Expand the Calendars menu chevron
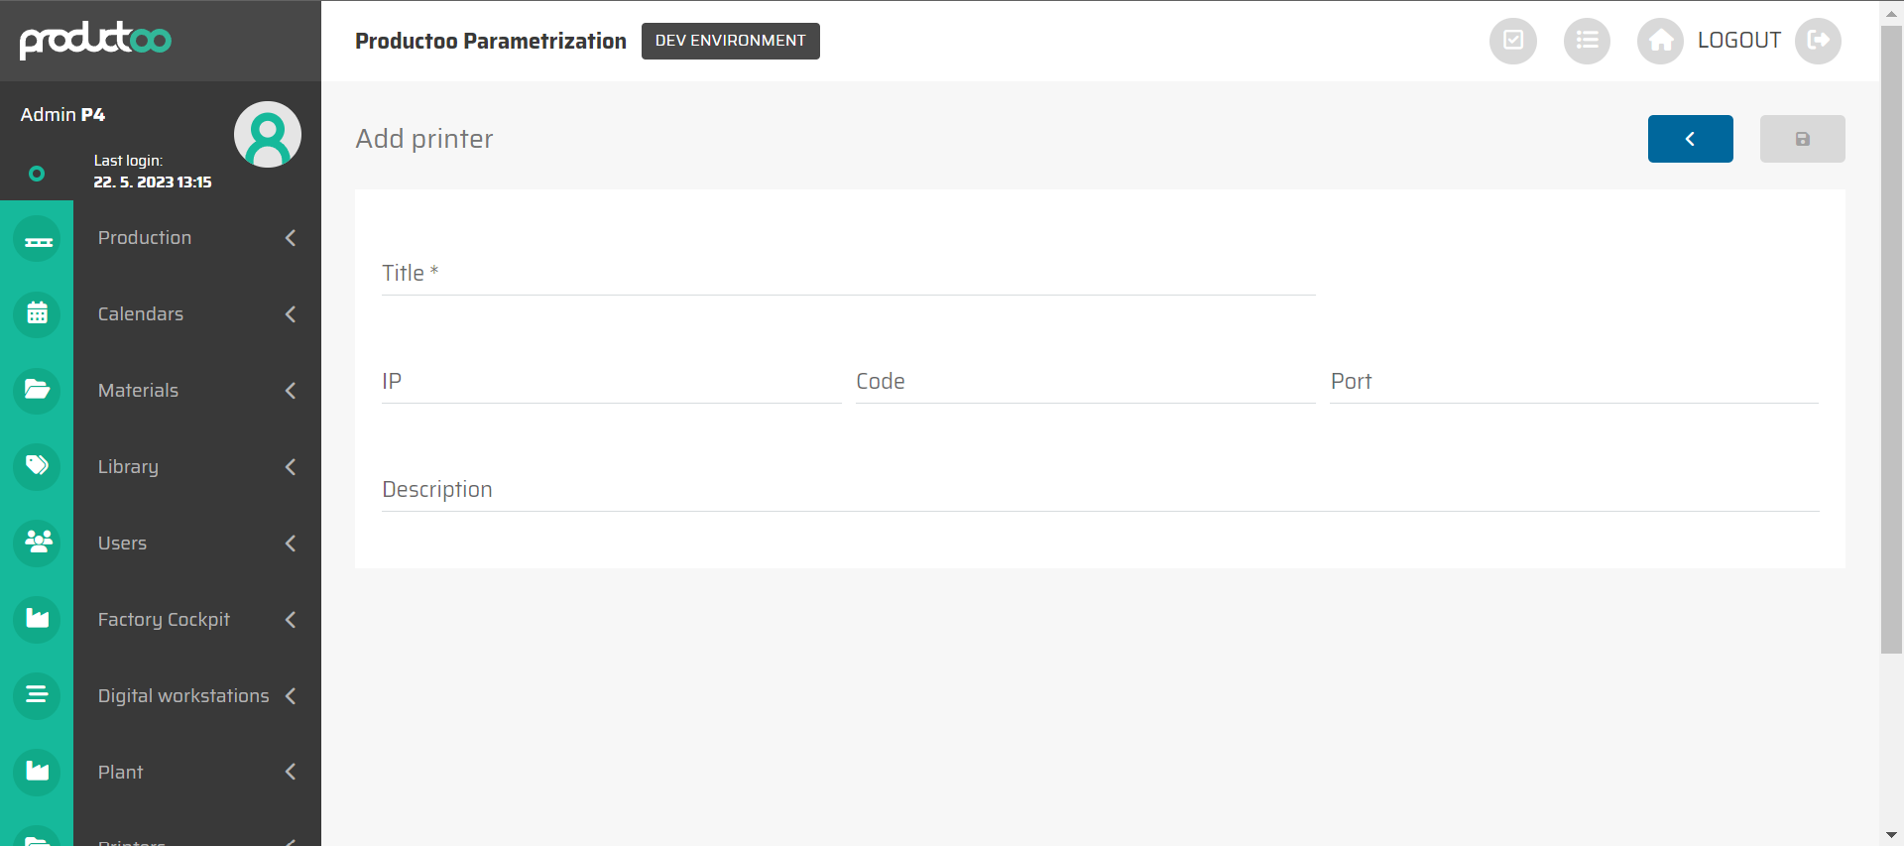The image size is (1904, 846). [291, 314]
